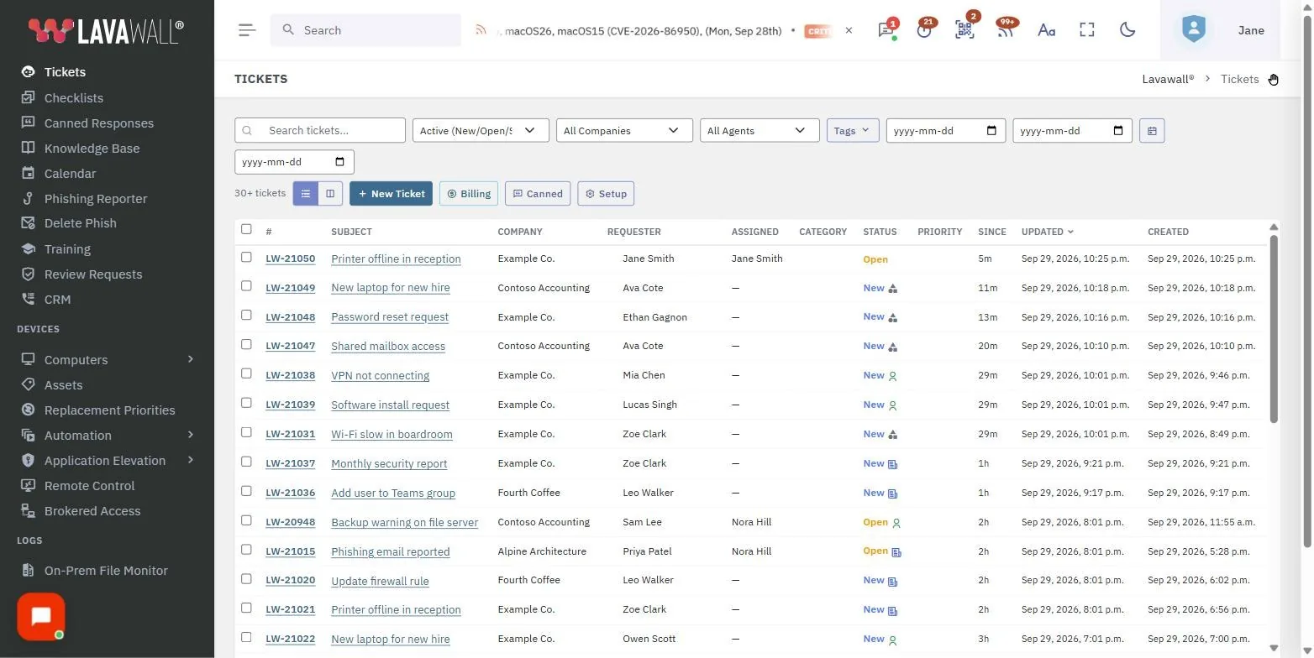Tick the select-all tickets checkbox in header
Image resolution: width=1314 pixels, height=658 pixels.
pyautogui.click(x=246, y=229)
